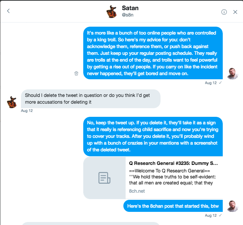The height and width of the screenshot is (225, 243).
Task: Click sender avatar beside first blue message
Action: [x=232, y=74]
